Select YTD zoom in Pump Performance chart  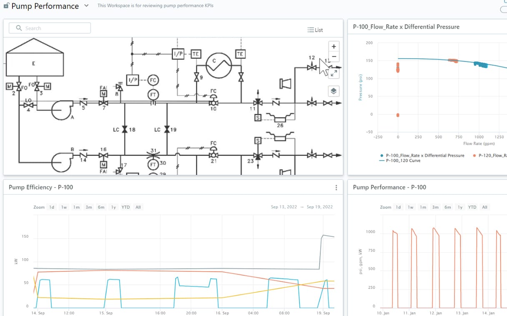[472, 207]
